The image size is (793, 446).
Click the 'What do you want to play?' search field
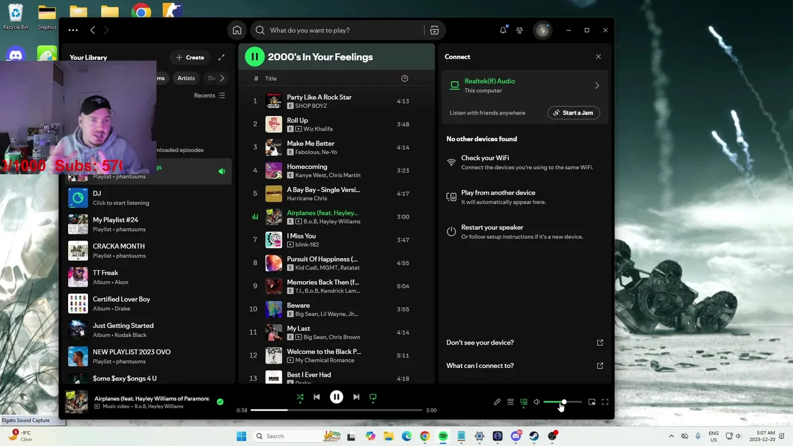(337, 30)
